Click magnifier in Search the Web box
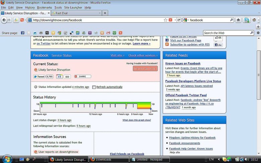Viewport: 261px width, 163px height. coord(252,33)
